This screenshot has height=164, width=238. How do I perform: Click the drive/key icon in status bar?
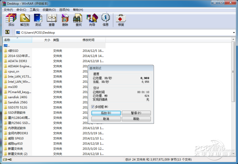point(7,160)
